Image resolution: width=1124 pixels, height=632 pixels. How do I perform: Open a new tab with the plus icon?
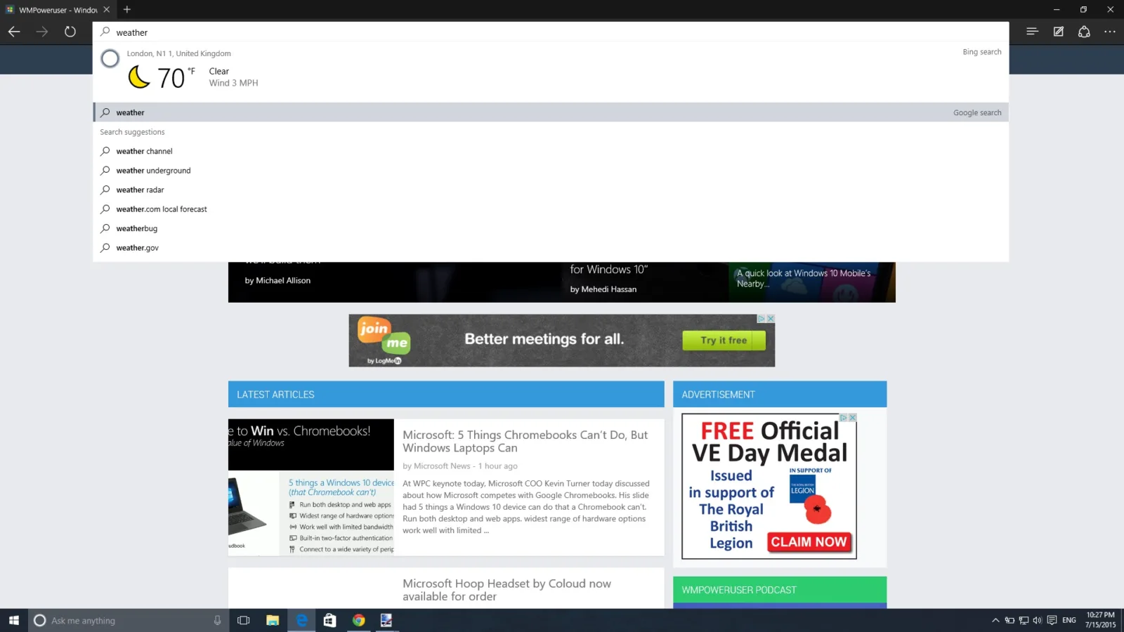point(127,10)
